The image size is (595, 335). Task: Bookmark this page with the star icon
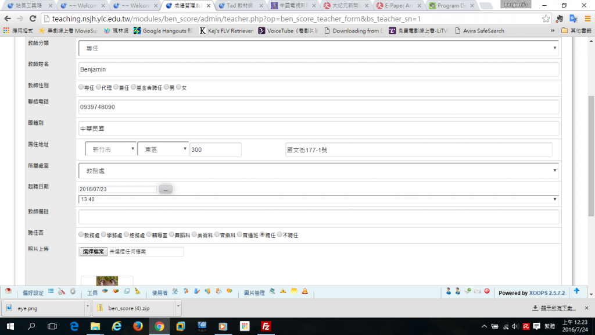pyautogui.click(x=546, y=19)
